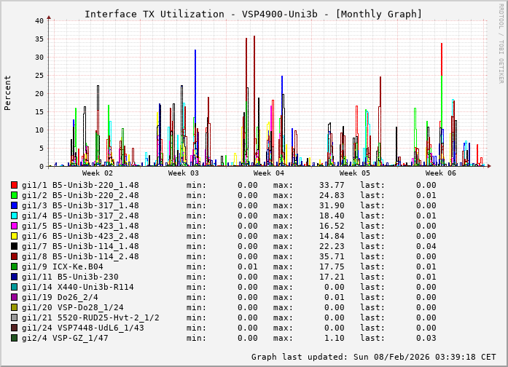The height and width of the screenshot is (367, 508).
Task: Click the Percent y-axis label
Action: click(8, 92)
